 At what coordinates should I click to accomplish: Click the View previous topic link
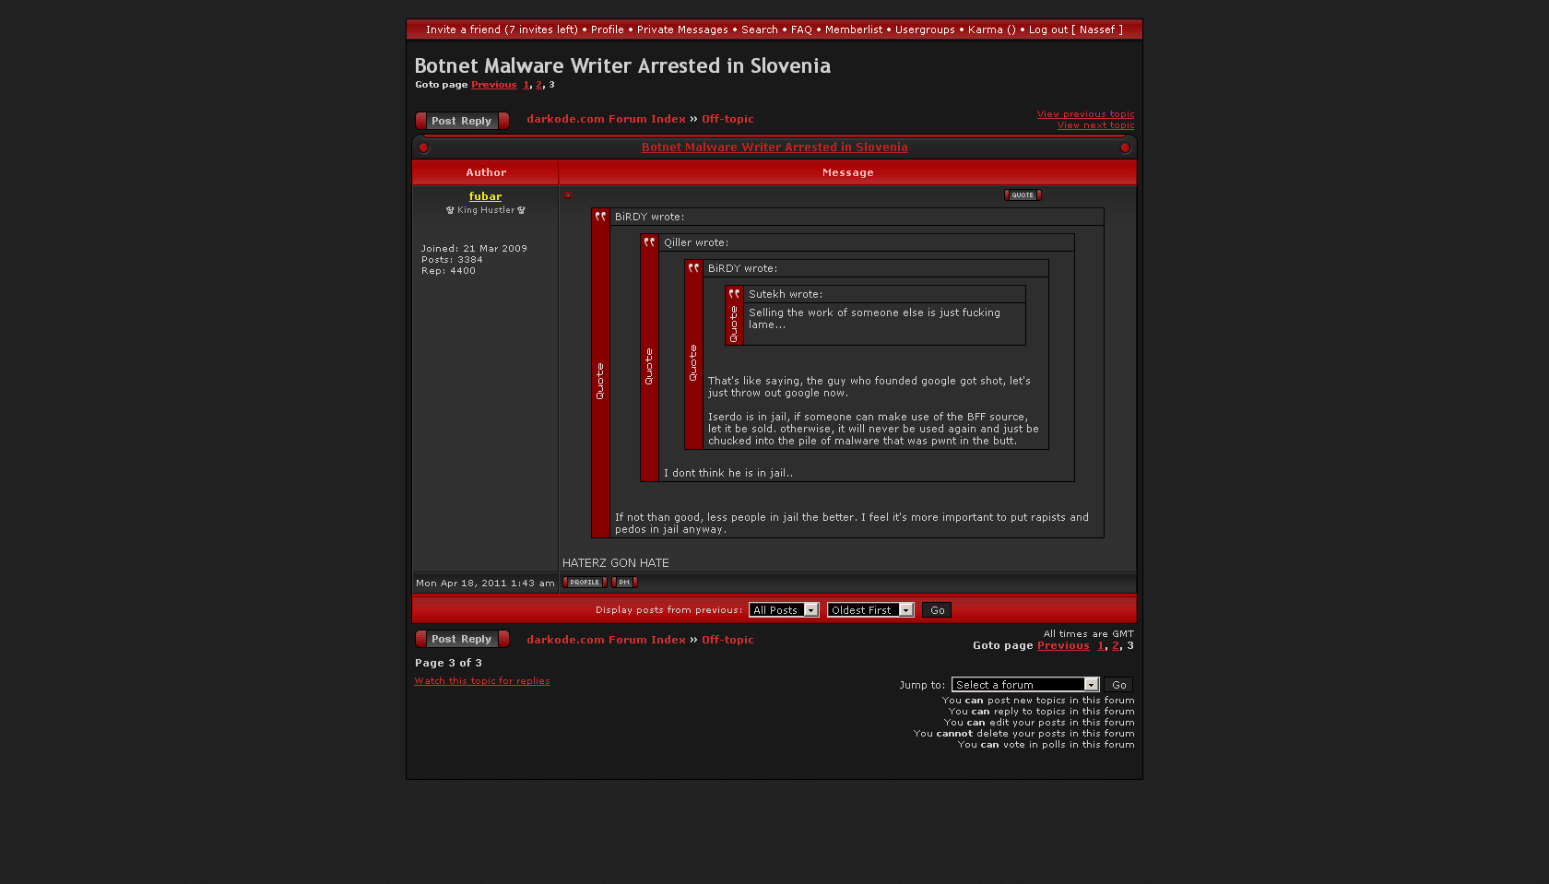pos(1085,114)
